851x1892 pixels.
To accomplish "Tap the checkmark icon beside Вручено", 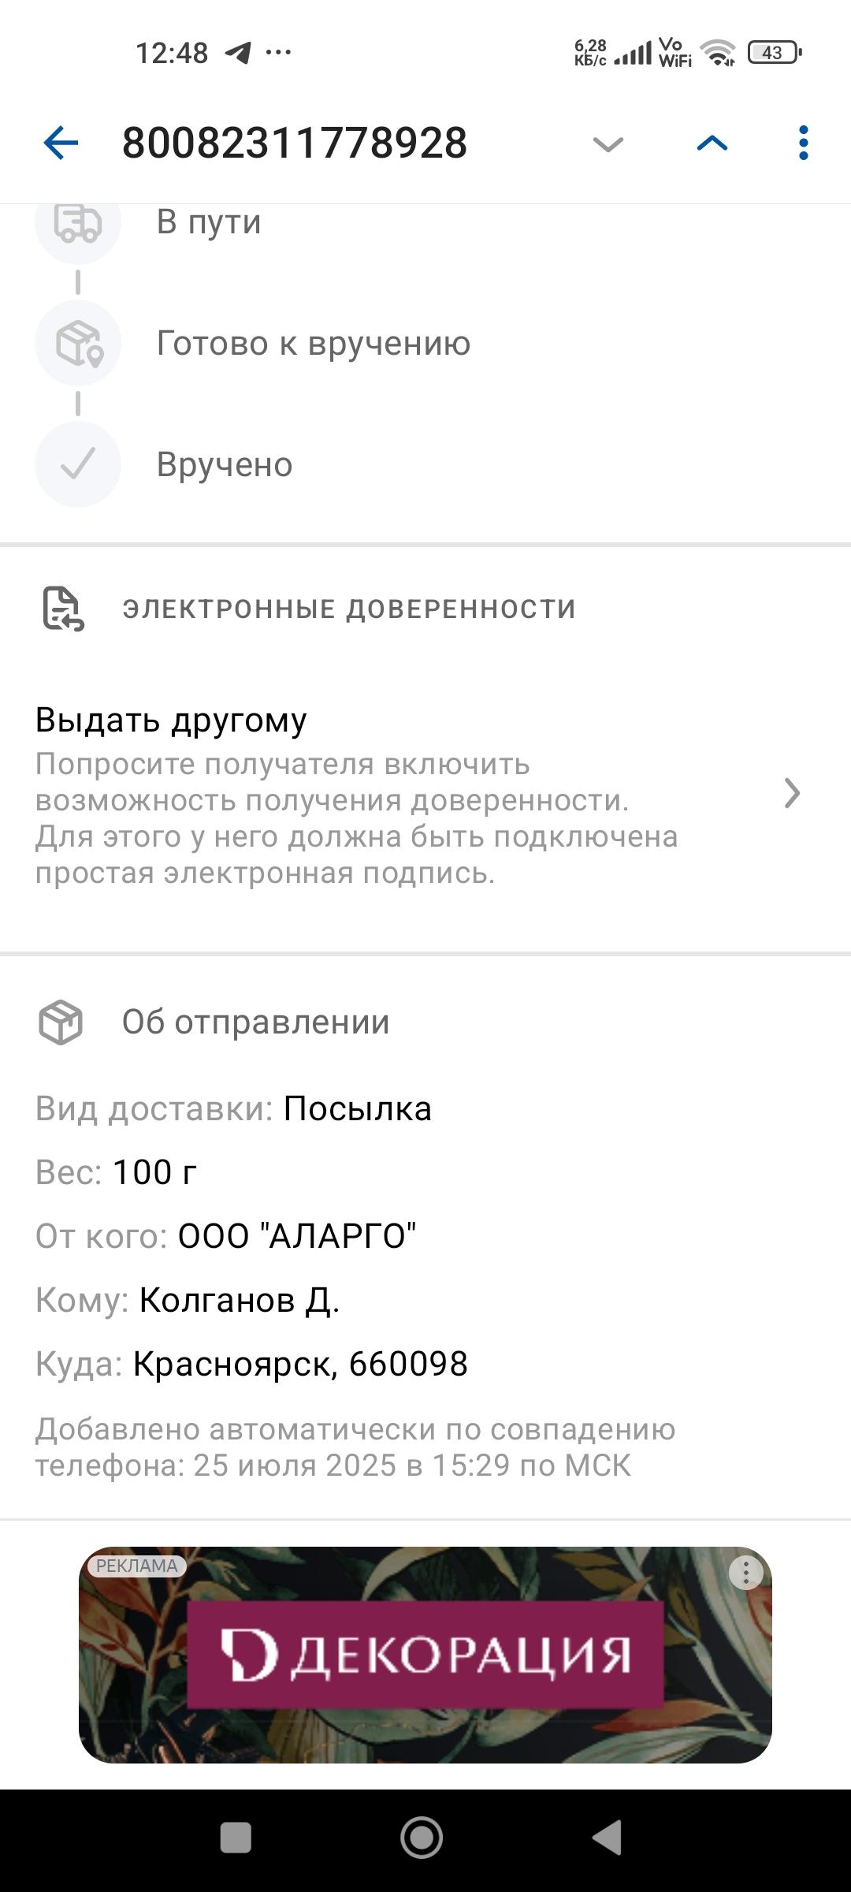I will (78, 464).
